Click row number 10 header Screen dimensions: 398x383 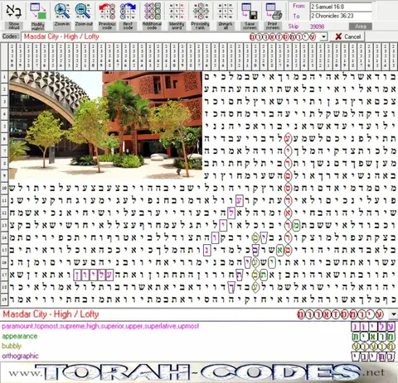pos(4,189)
